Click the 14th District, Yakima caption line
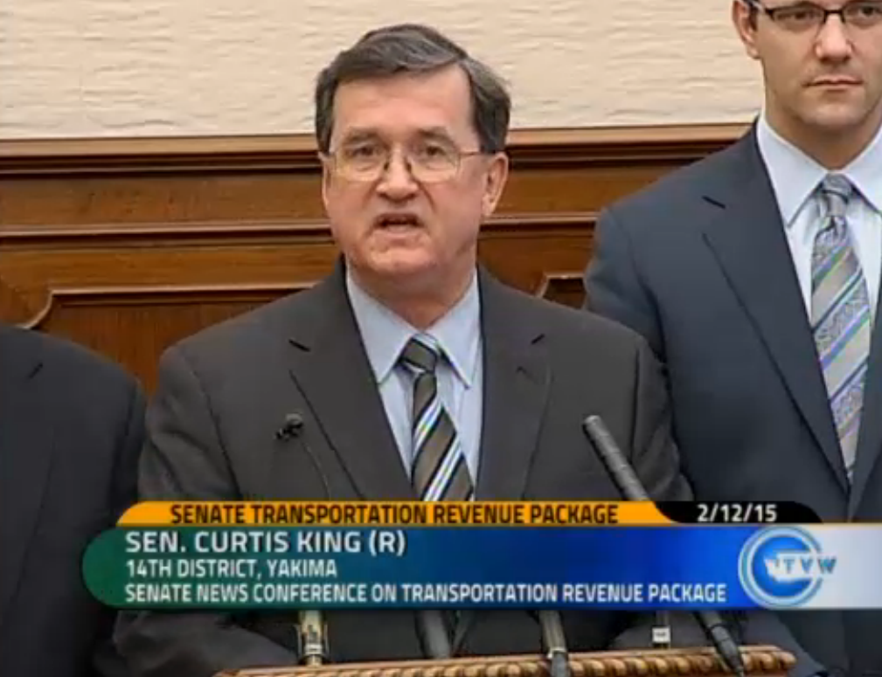The image size is (882, 677). click(231, 569)
